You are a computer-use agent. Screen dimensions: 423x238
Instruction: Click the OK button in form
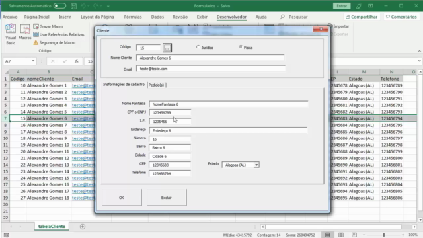[x=122, y=198]
